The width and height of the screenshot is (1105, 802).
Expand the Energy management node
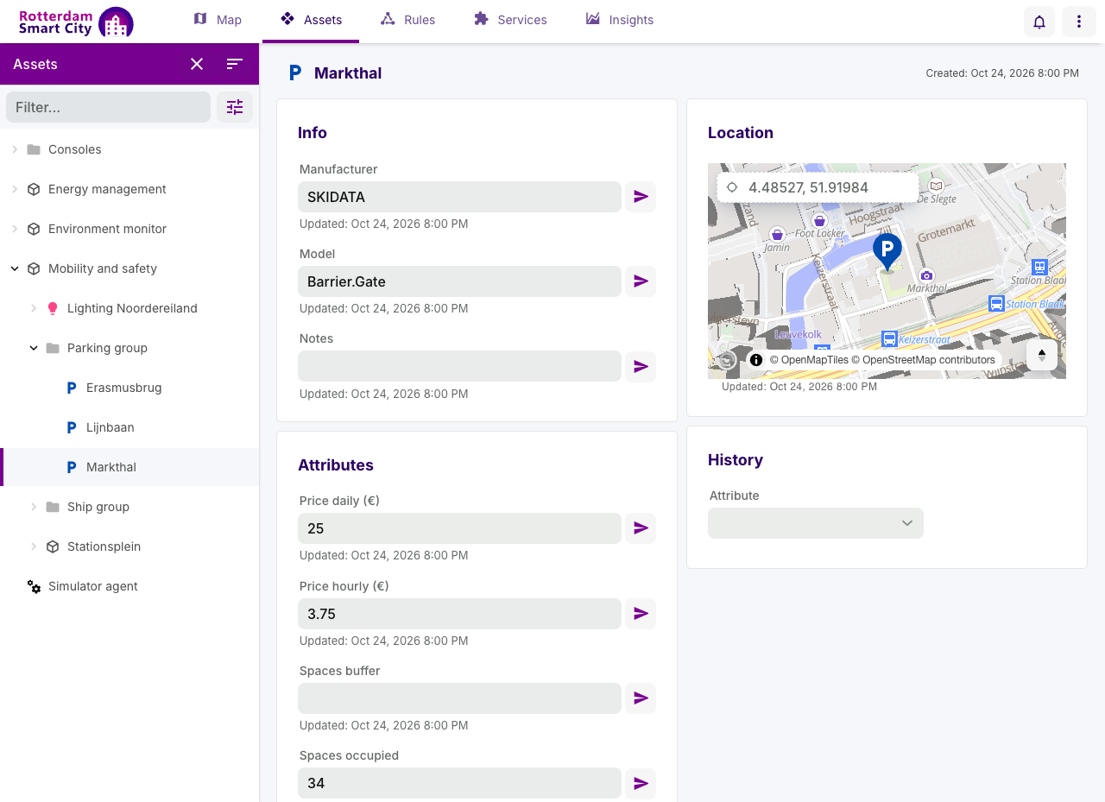15,189
